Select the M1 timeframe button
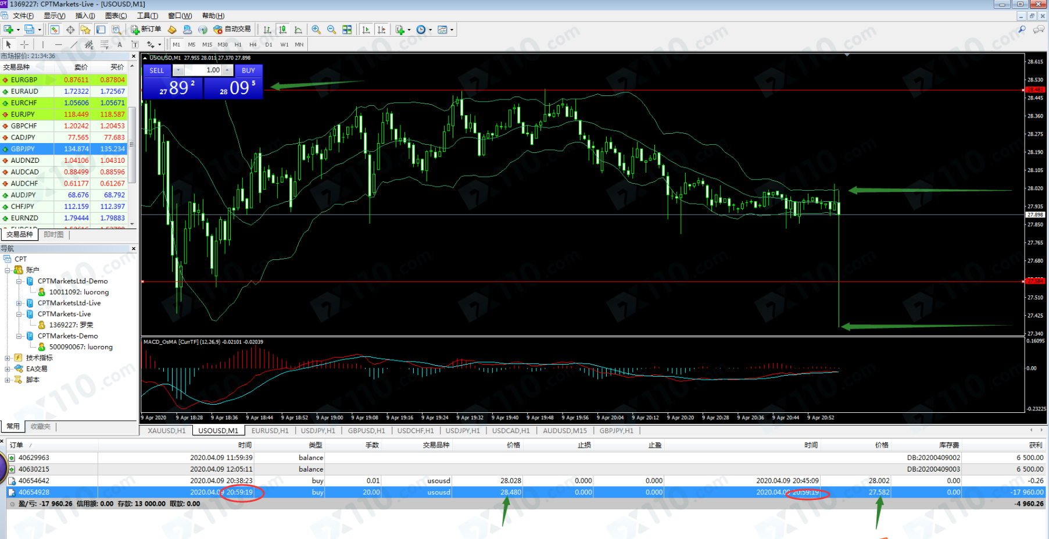Viewport: 1049px width, 539px height. (176, 44)
